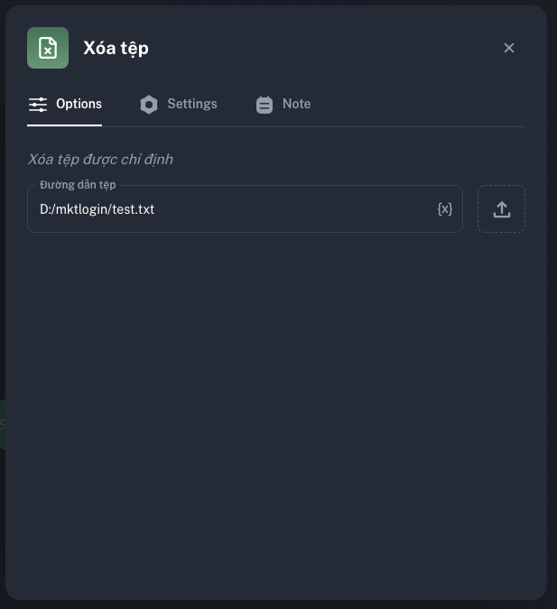Close the Xóa tệp dialog
This screenshot has width=557, height=609.
click(509, 48)
